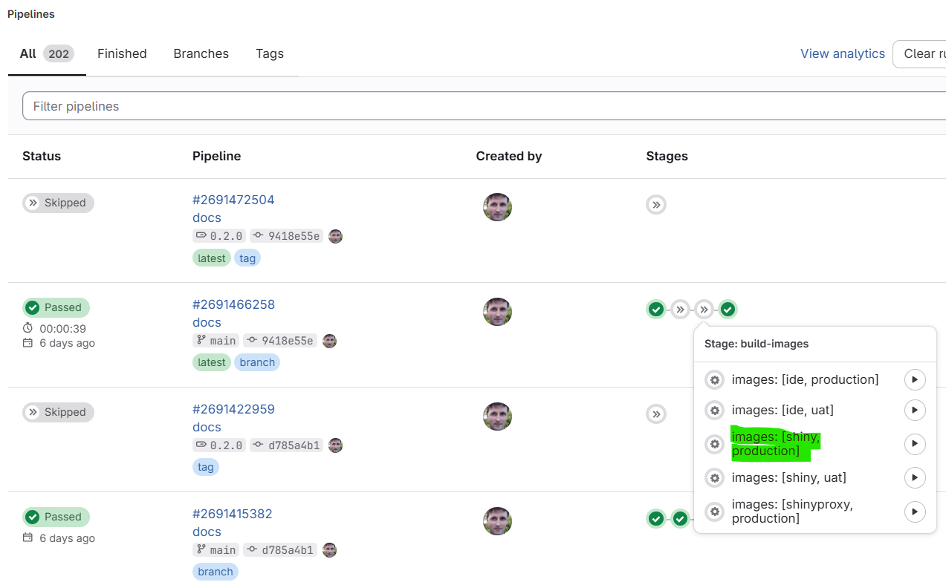Open the Tags tab

coord(270,53)
